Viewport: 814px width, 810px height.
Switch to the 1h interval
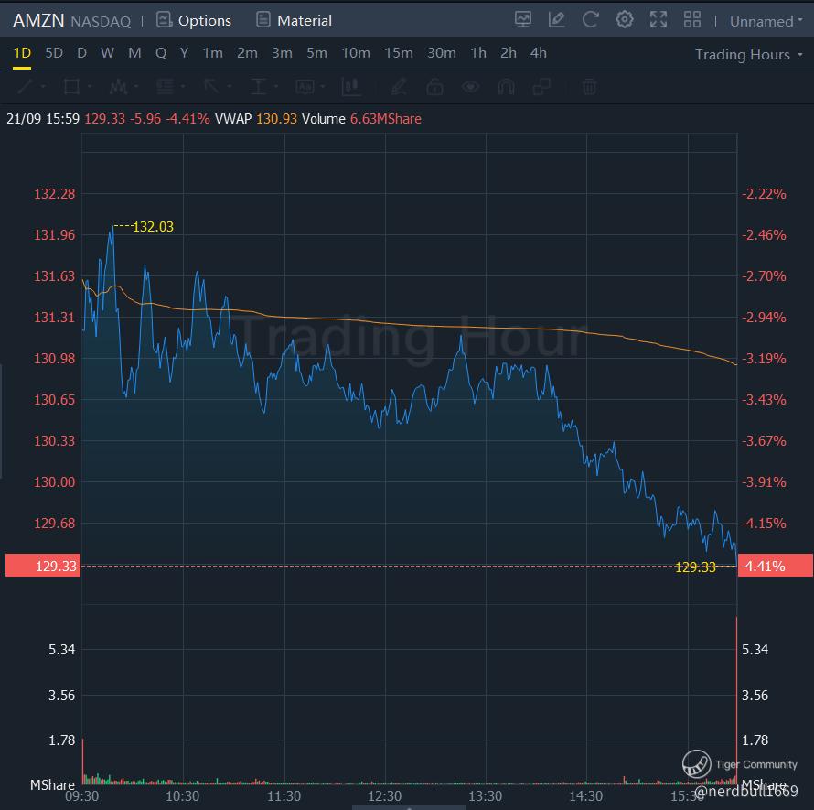coord(478,53)
